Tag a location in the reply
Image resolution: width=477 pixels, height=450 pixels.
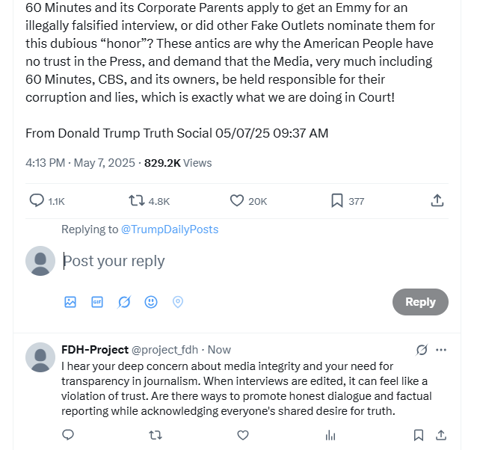click(178, 302)
